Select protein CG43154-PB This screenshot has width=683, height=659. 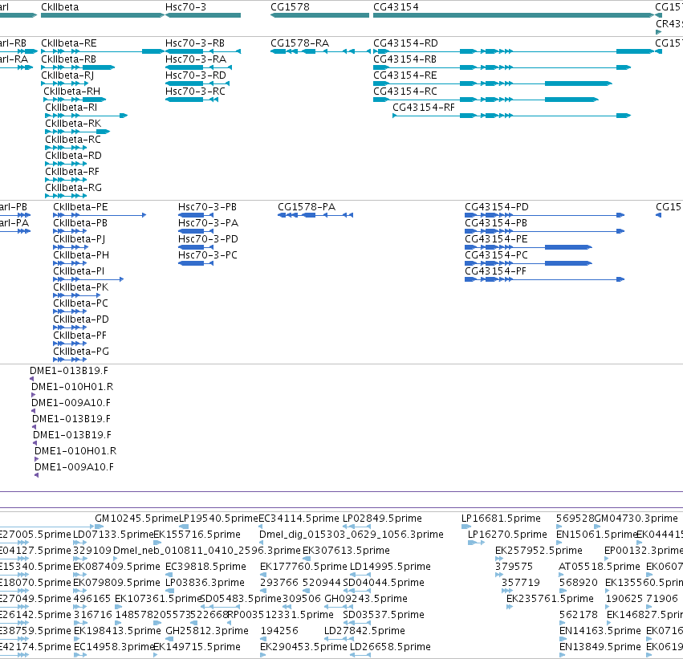click(x=496, y=223)
